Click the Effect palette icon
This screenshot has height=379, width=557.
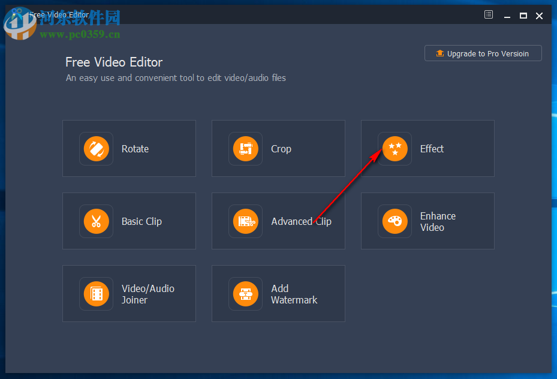[395, 149]
